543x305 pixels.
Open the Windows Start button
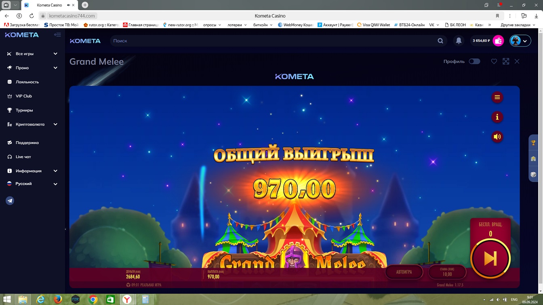(x=7, y=299)
